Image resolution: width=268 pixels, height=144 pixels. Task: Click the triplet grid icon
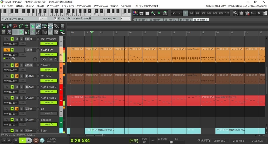click(x=174, y=13)
